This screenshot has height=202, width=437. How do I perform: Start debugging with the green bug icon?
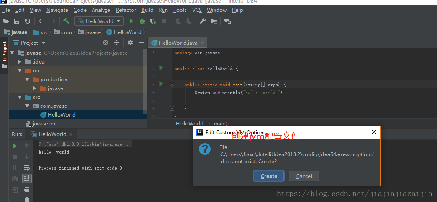(142, 21)
